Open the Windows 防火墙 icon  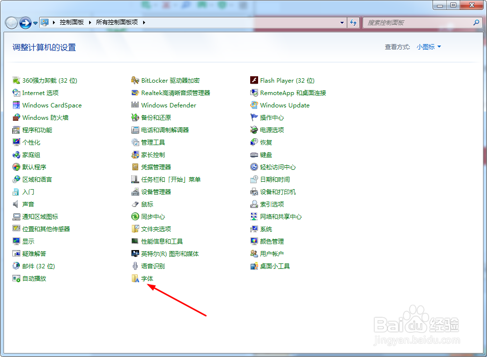click(x=16, y=118)
